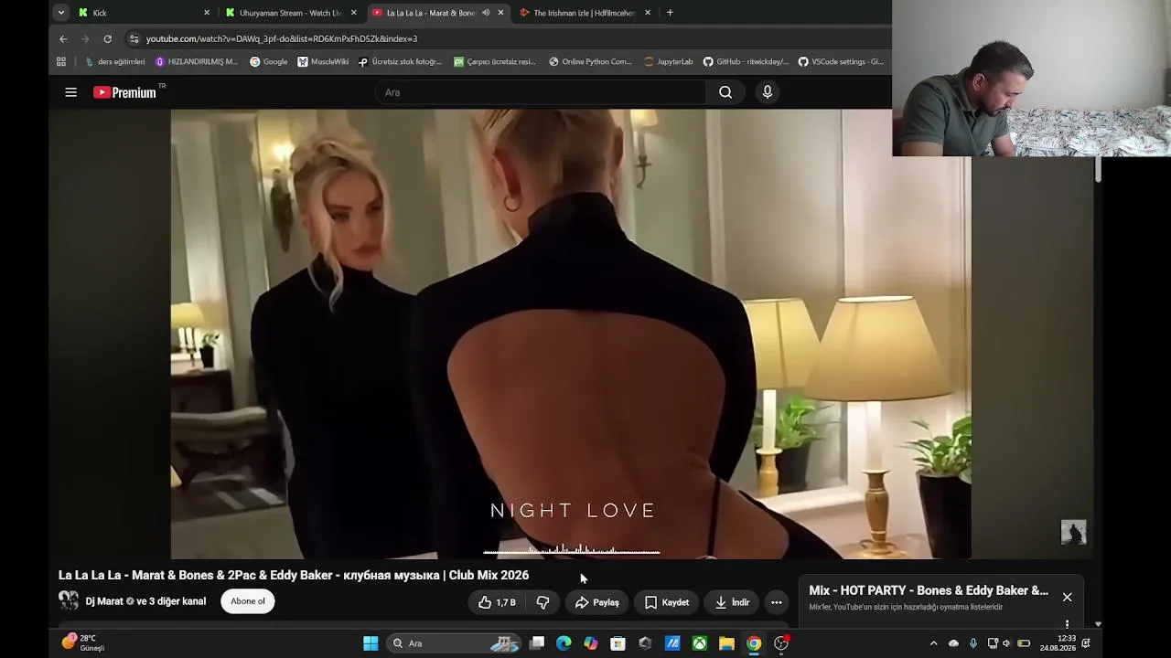The width and height of the screenshot is (1171, 658).
Task: Switch to The Irishman izle tab
Action: (x=584, y=13)
